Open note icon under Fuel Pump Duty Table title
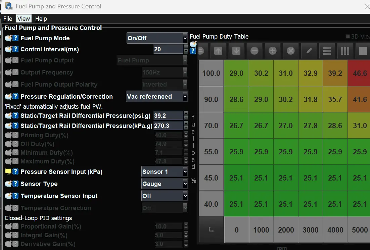 193,44
